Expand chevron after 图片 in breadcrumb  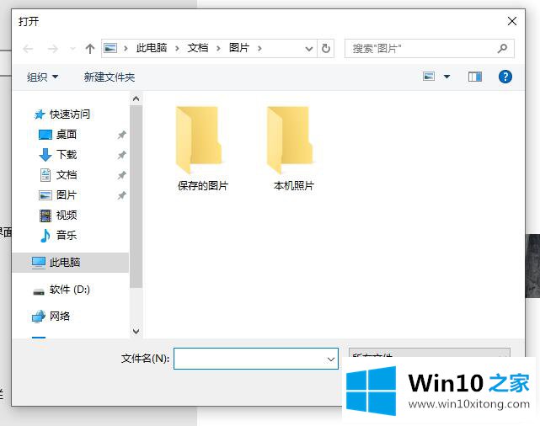[259, 49]
